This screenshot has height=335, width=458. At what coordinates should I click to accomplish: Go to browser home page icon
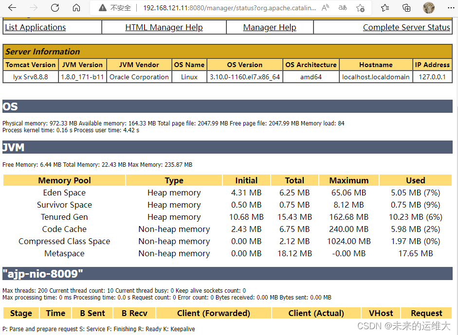point(76,8)
